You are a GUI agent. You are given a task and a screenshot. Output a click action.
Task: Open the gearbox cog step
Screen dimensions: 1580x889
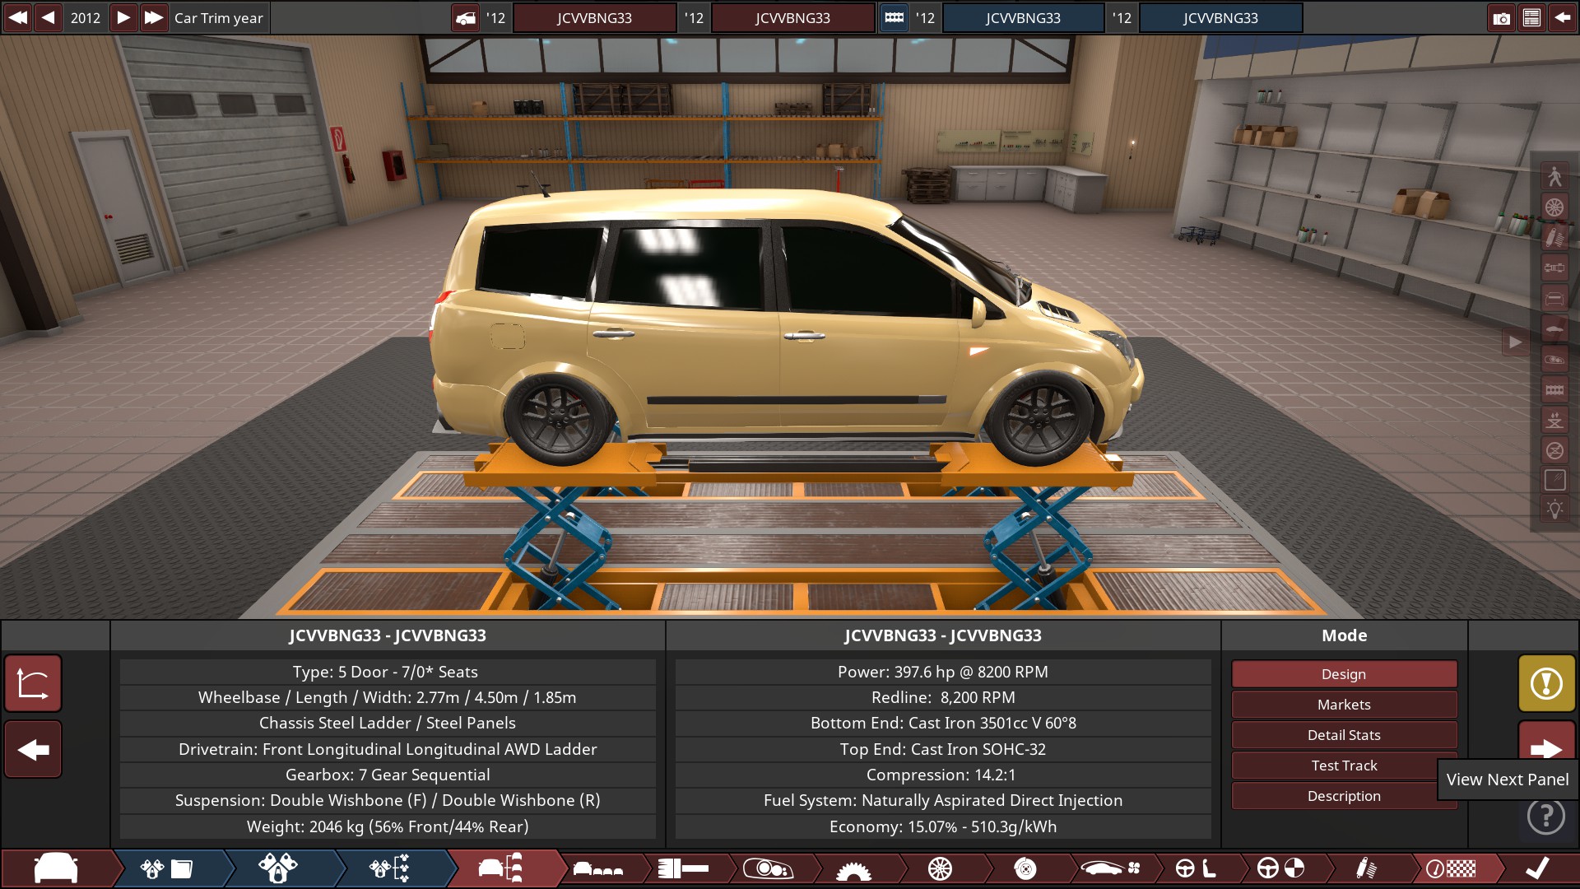853,870
